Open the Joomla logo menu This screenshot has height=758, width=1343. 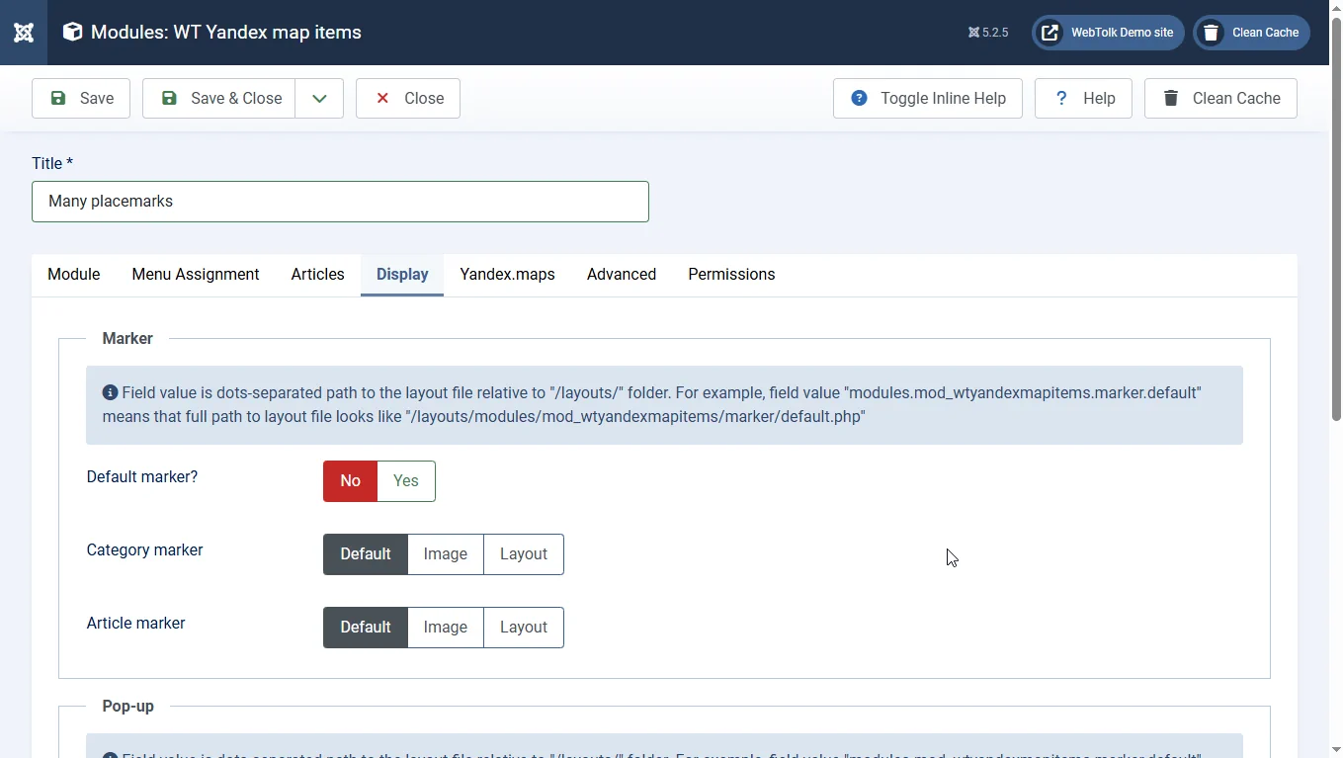24,33
